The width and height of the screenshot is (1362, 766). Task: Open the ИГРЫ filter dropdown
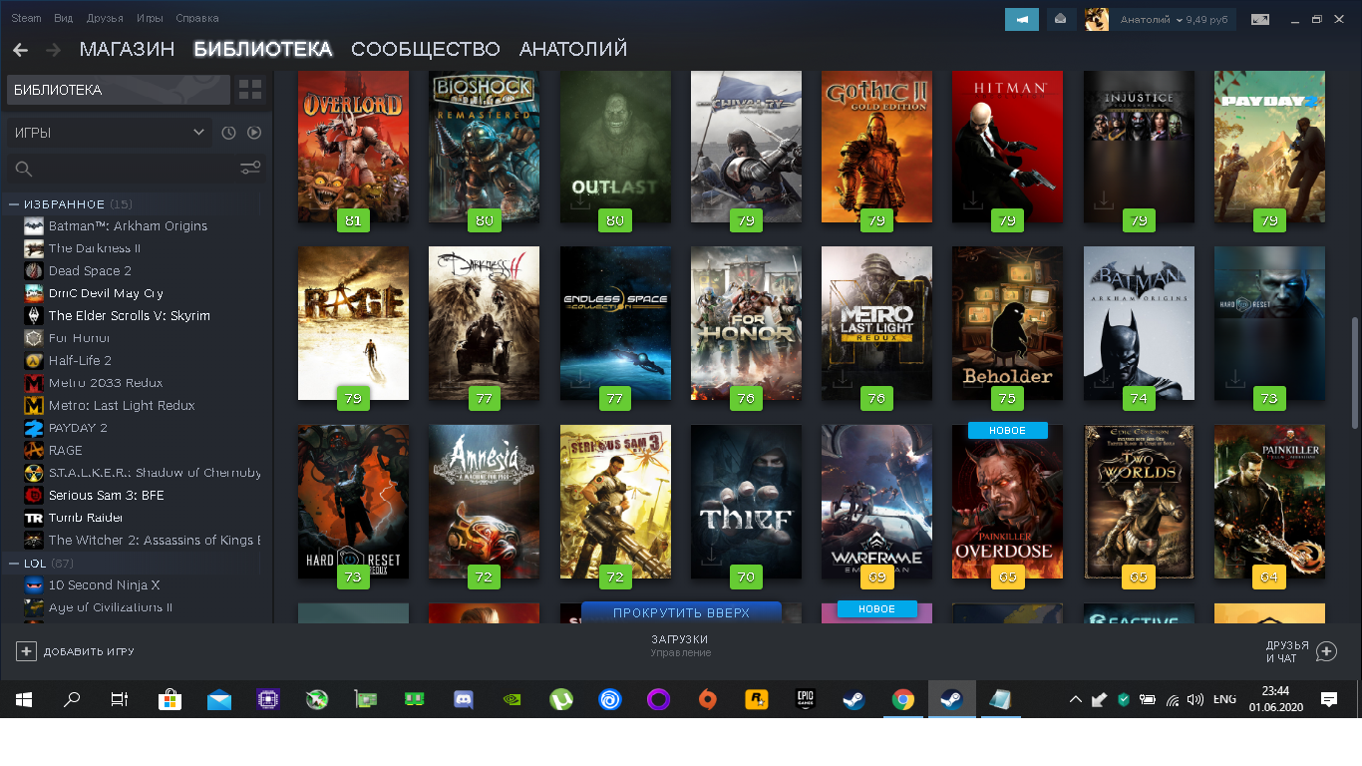click(x=109, y=133)
